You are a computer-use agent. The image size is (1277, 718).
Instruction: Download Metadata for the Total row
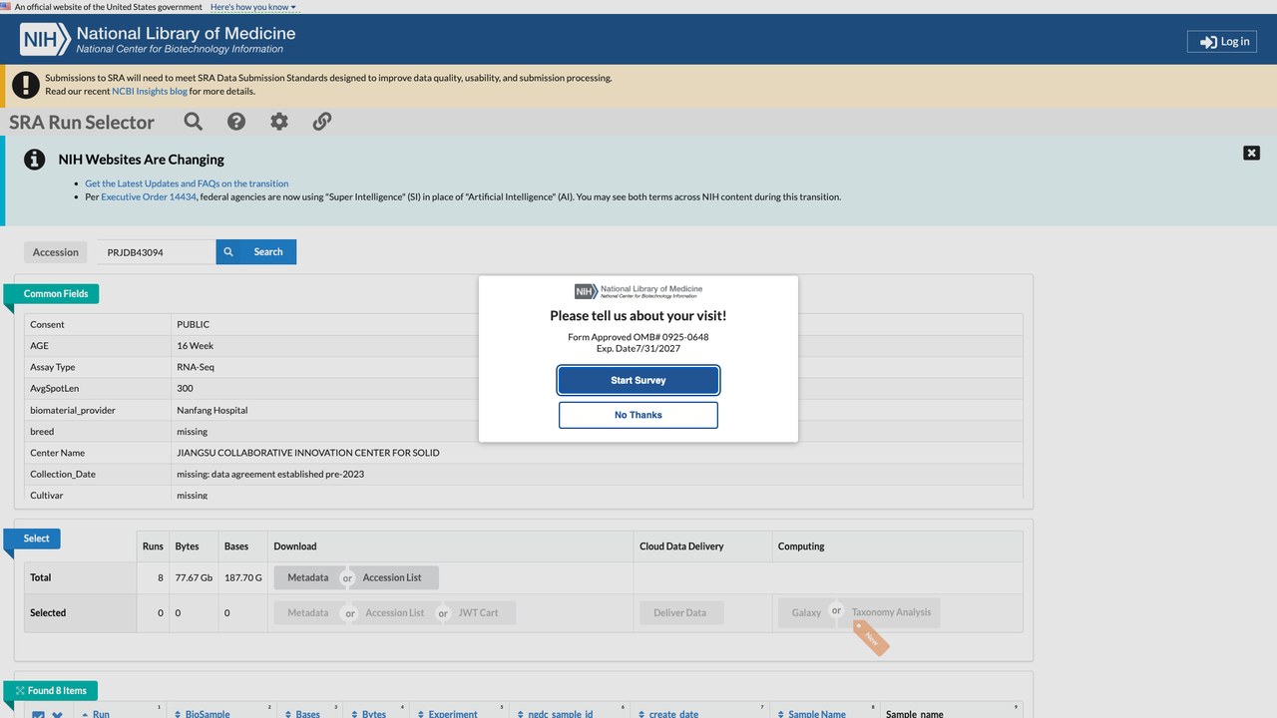308,577
